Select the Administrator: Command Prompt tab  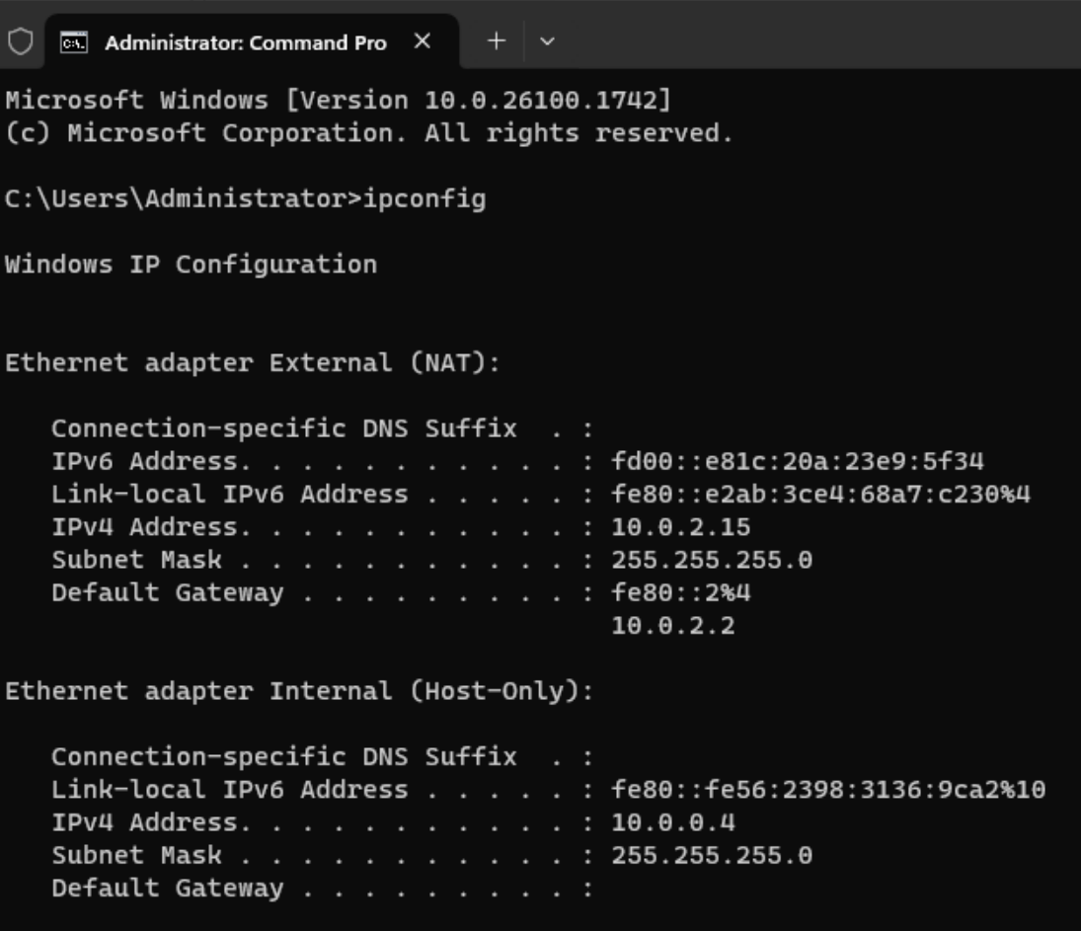pyautogui.click(x=245, y=42)
